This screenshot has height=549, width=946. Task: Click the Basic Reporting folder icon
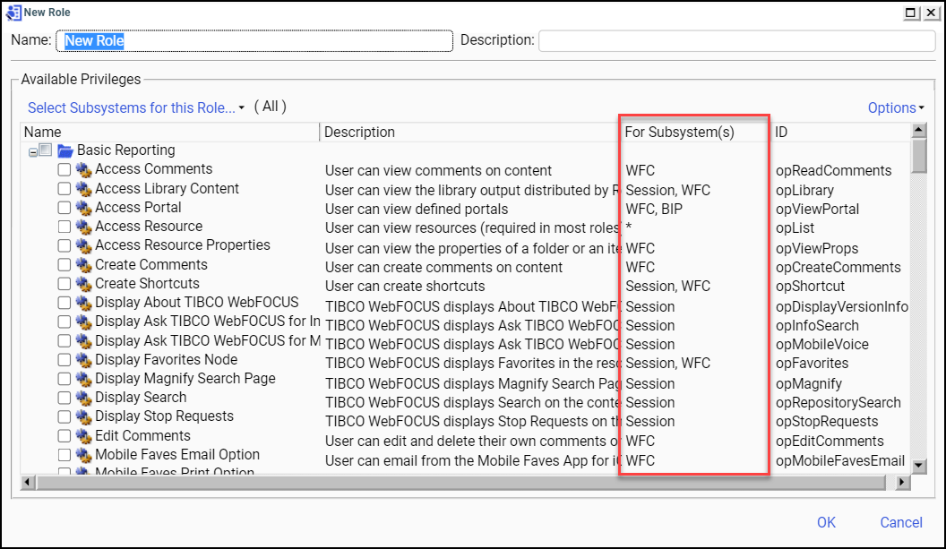[67, 150]
